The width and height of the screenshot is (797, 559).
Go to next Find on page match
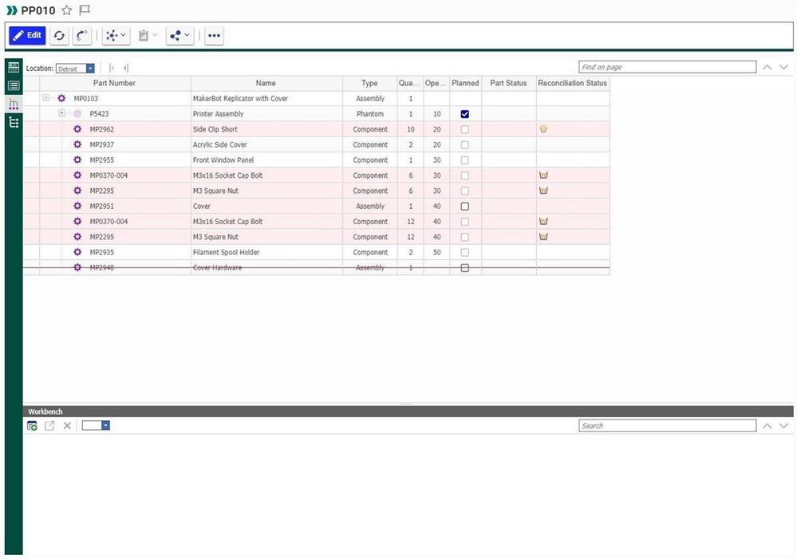point(783,67)
